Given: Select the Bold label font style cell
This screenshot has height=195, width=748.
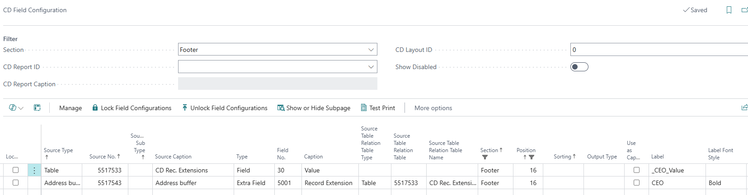Looking at the screenshot, I should [x=727, y=183].
